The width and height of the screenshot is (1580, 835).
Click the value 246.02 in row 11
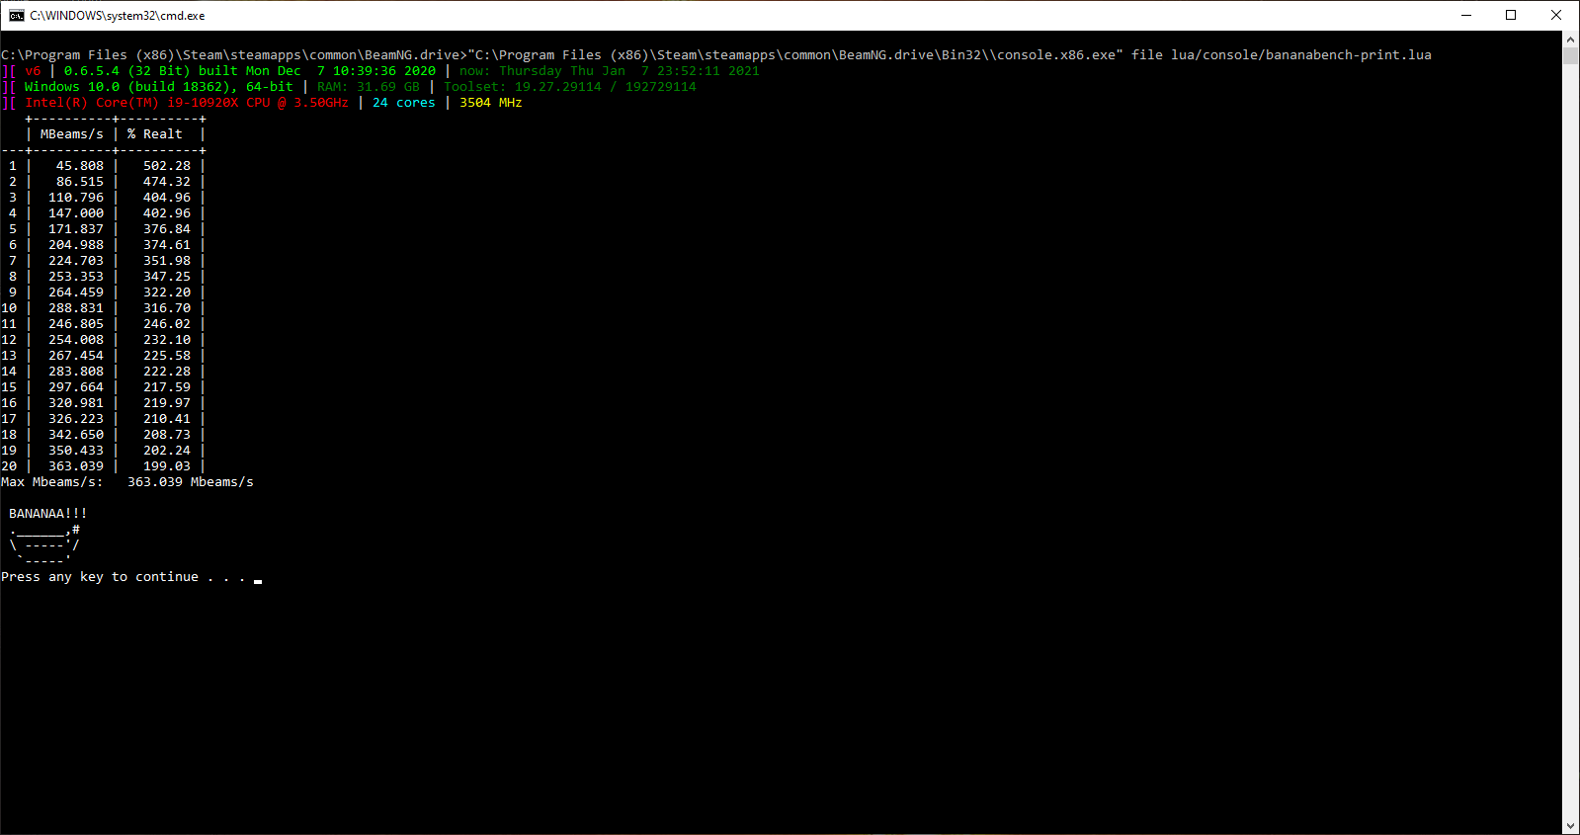click(x=167, y=324)
